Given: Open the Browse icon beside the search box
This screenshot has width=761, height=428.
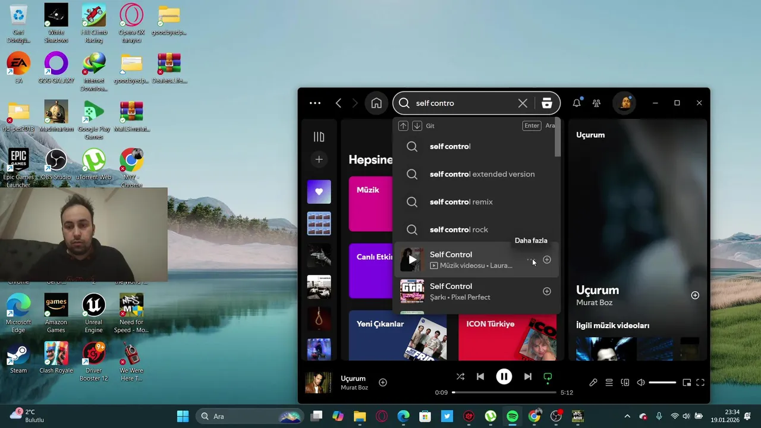Looking at the screenshot, I should coord(547,103).
